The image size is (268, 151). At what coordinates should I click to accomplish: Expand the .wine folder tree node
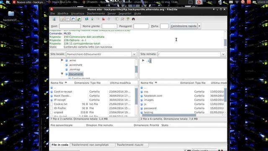click(x=62, y=60)
